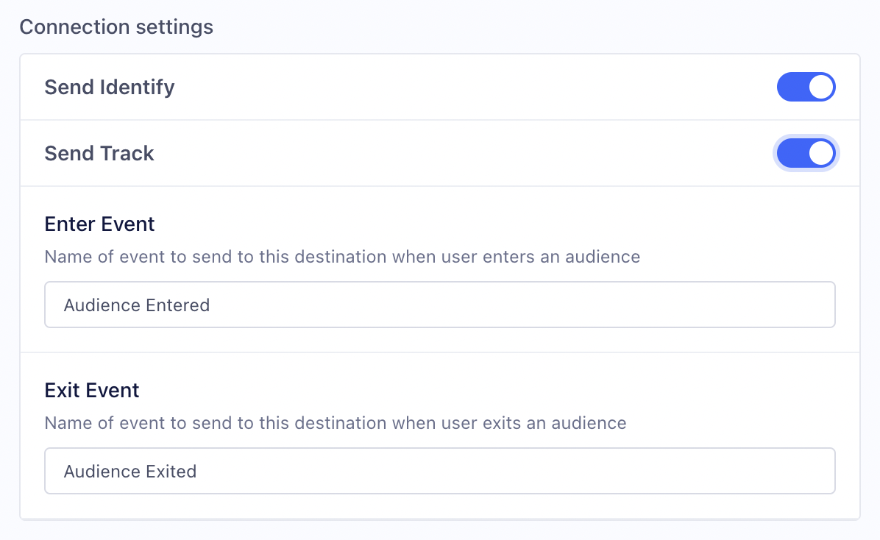Select the Exit Event heading
Image resolution: width=880 pixels, height=540 pixels.
point(91,390)
